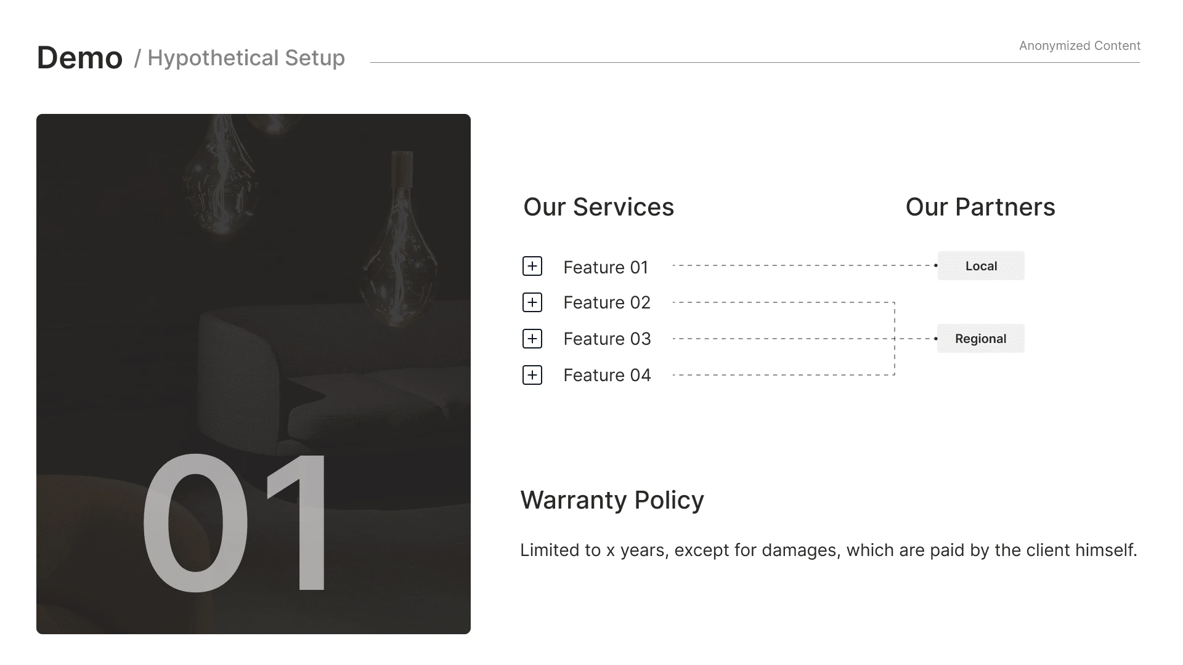Click the Our Partners heading
The height and width of the screenshot is (665, 1183).
pyautogui.click(x=980, y=208)
